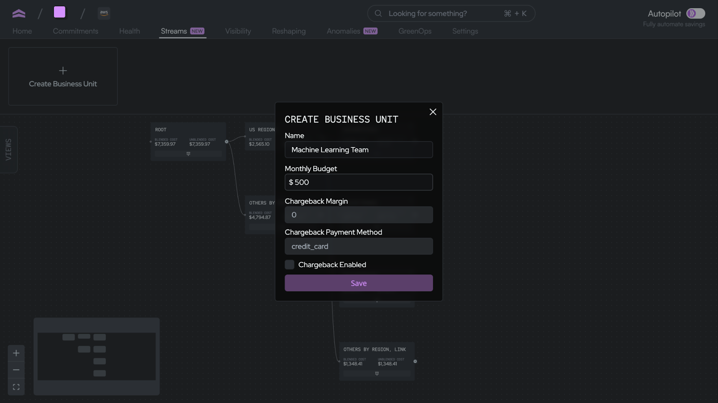Click the $4,794.87 blended cost value
Screen dimensions: 718x403
260,217
